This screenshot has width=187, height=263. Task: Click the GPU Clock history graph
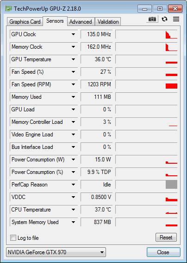pos(146,34)
